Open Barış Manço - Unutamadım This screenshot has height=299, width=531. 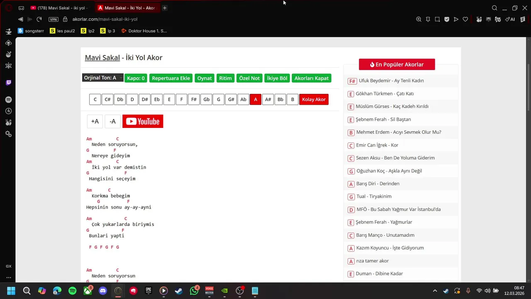385,235
